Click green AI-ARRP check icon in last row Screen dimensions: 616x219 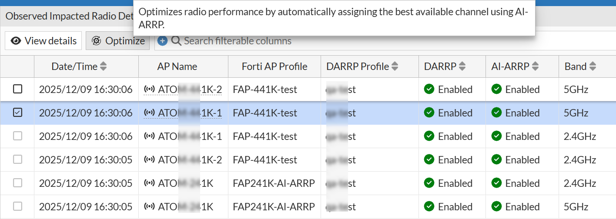(x=496, y=206)
